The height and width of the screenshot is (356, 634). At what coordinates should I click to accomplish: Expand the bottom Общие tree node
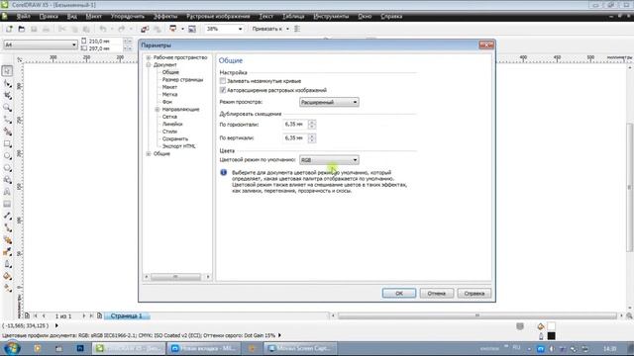[149, 154]
